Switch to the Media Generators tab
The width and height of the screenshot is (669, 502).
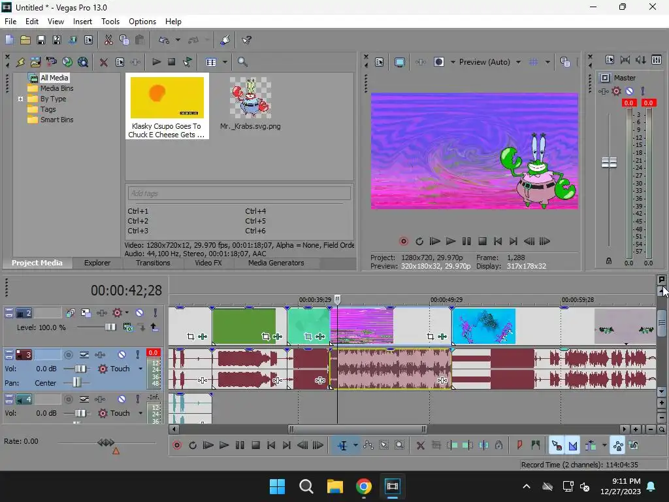pyautogui.click(x=276, y=263)
